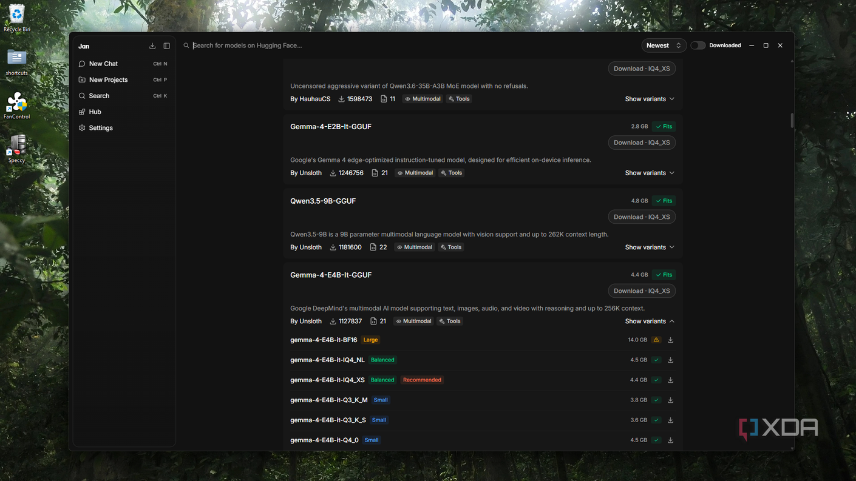Open the Speccy desktop shortcut

(x=17, y=149)
